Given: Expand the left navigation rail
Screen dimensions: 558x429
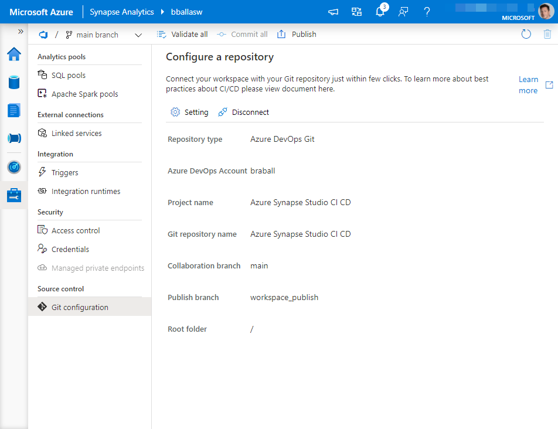Looking at the screenshot, I should (21, 31).
